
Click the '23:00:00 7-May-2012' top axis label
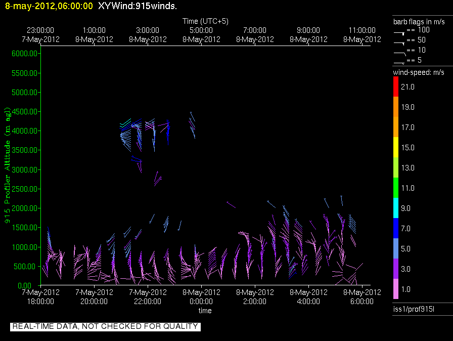[x=40, y=35]
